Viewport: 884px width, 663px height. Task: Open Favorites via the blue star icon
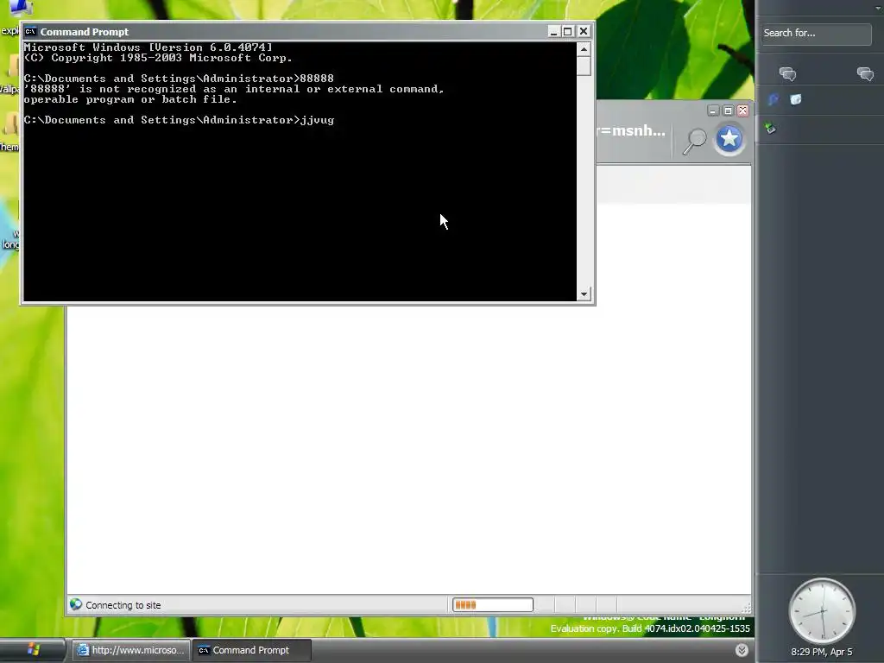click(x=729, y=139)
